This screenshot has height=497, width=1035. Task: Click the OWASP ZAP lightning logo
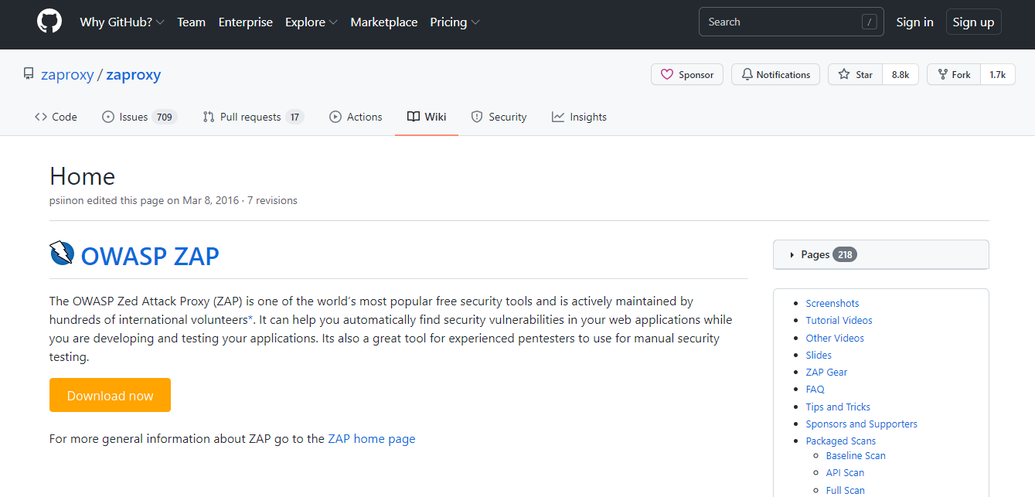[62, 253]
